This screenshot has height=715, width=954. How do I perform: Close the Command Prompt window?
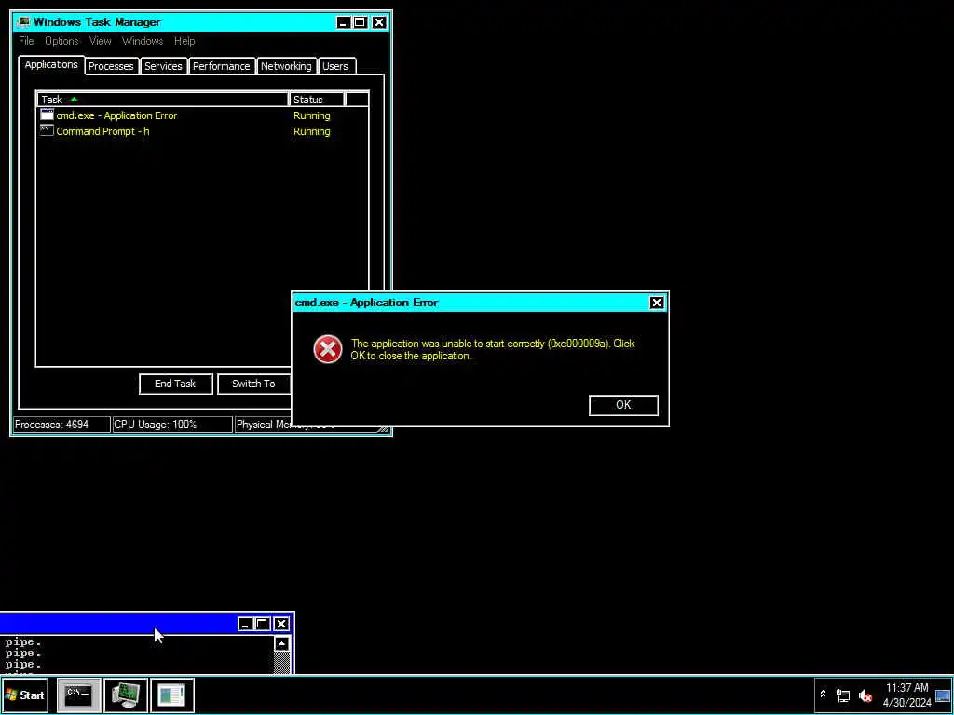(281, 624)
